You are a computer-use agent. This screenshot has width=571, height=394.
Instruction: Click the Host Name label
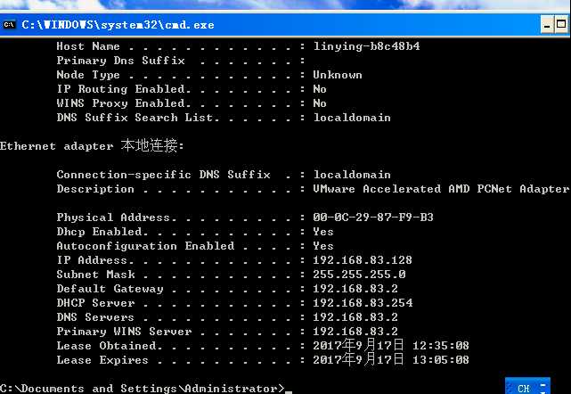point(88,46)
